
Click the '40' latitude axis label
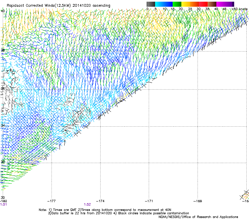pyautogui.click(x=3, y=11)
